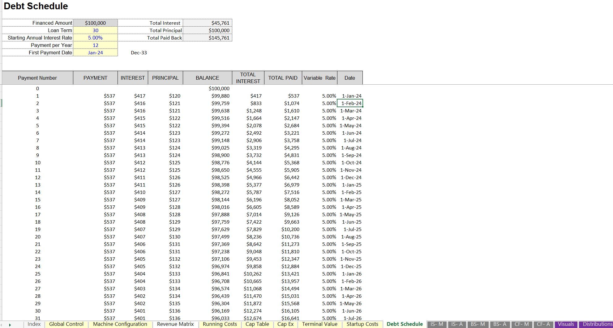Click the First Payment Date Jan-24 cell

pos(95,53)
